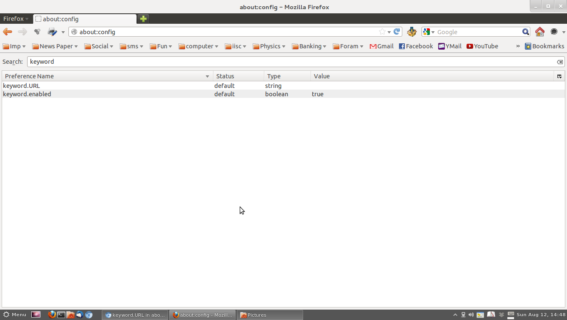Image resolution: width=567 pixels, height=320 pixels.
Task: Open the dropdown arrow after the chat bubble
Action: 564,32
